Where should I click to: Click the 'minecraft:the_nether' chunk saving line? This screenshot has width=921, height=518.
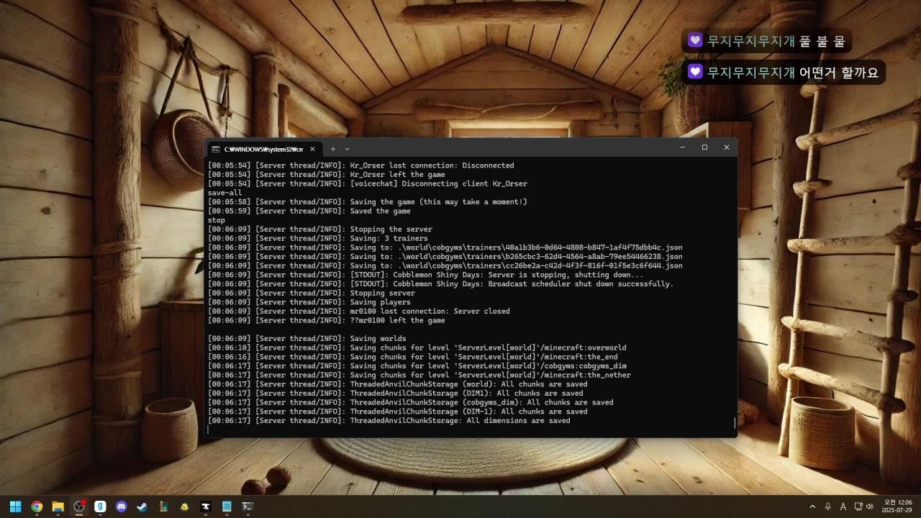pos(419,375)
